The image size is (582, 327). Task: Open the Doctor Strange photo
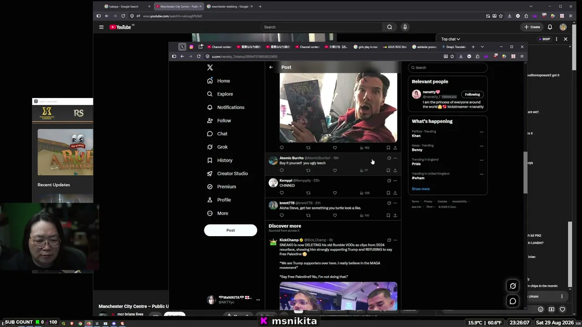338,108
